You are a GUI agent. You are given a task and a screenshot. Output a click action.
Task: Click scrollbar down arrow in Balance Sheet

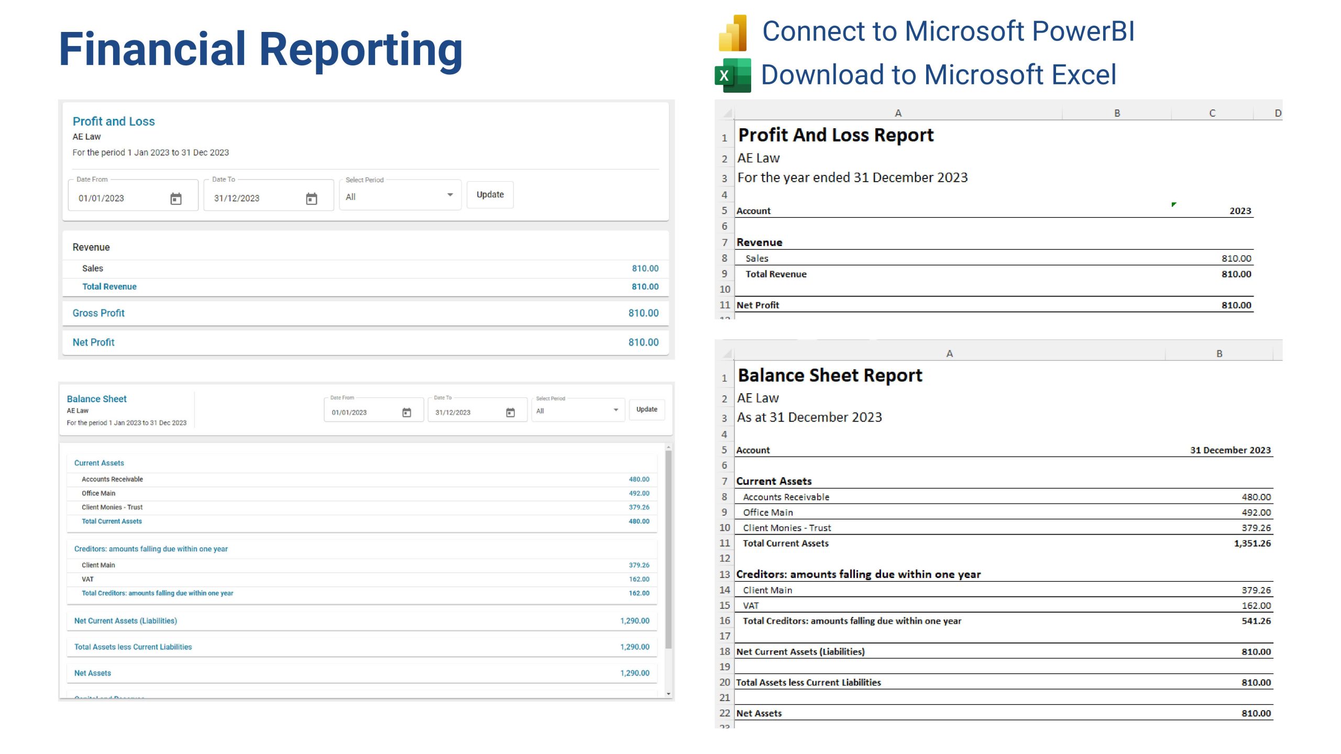[668, 694]
